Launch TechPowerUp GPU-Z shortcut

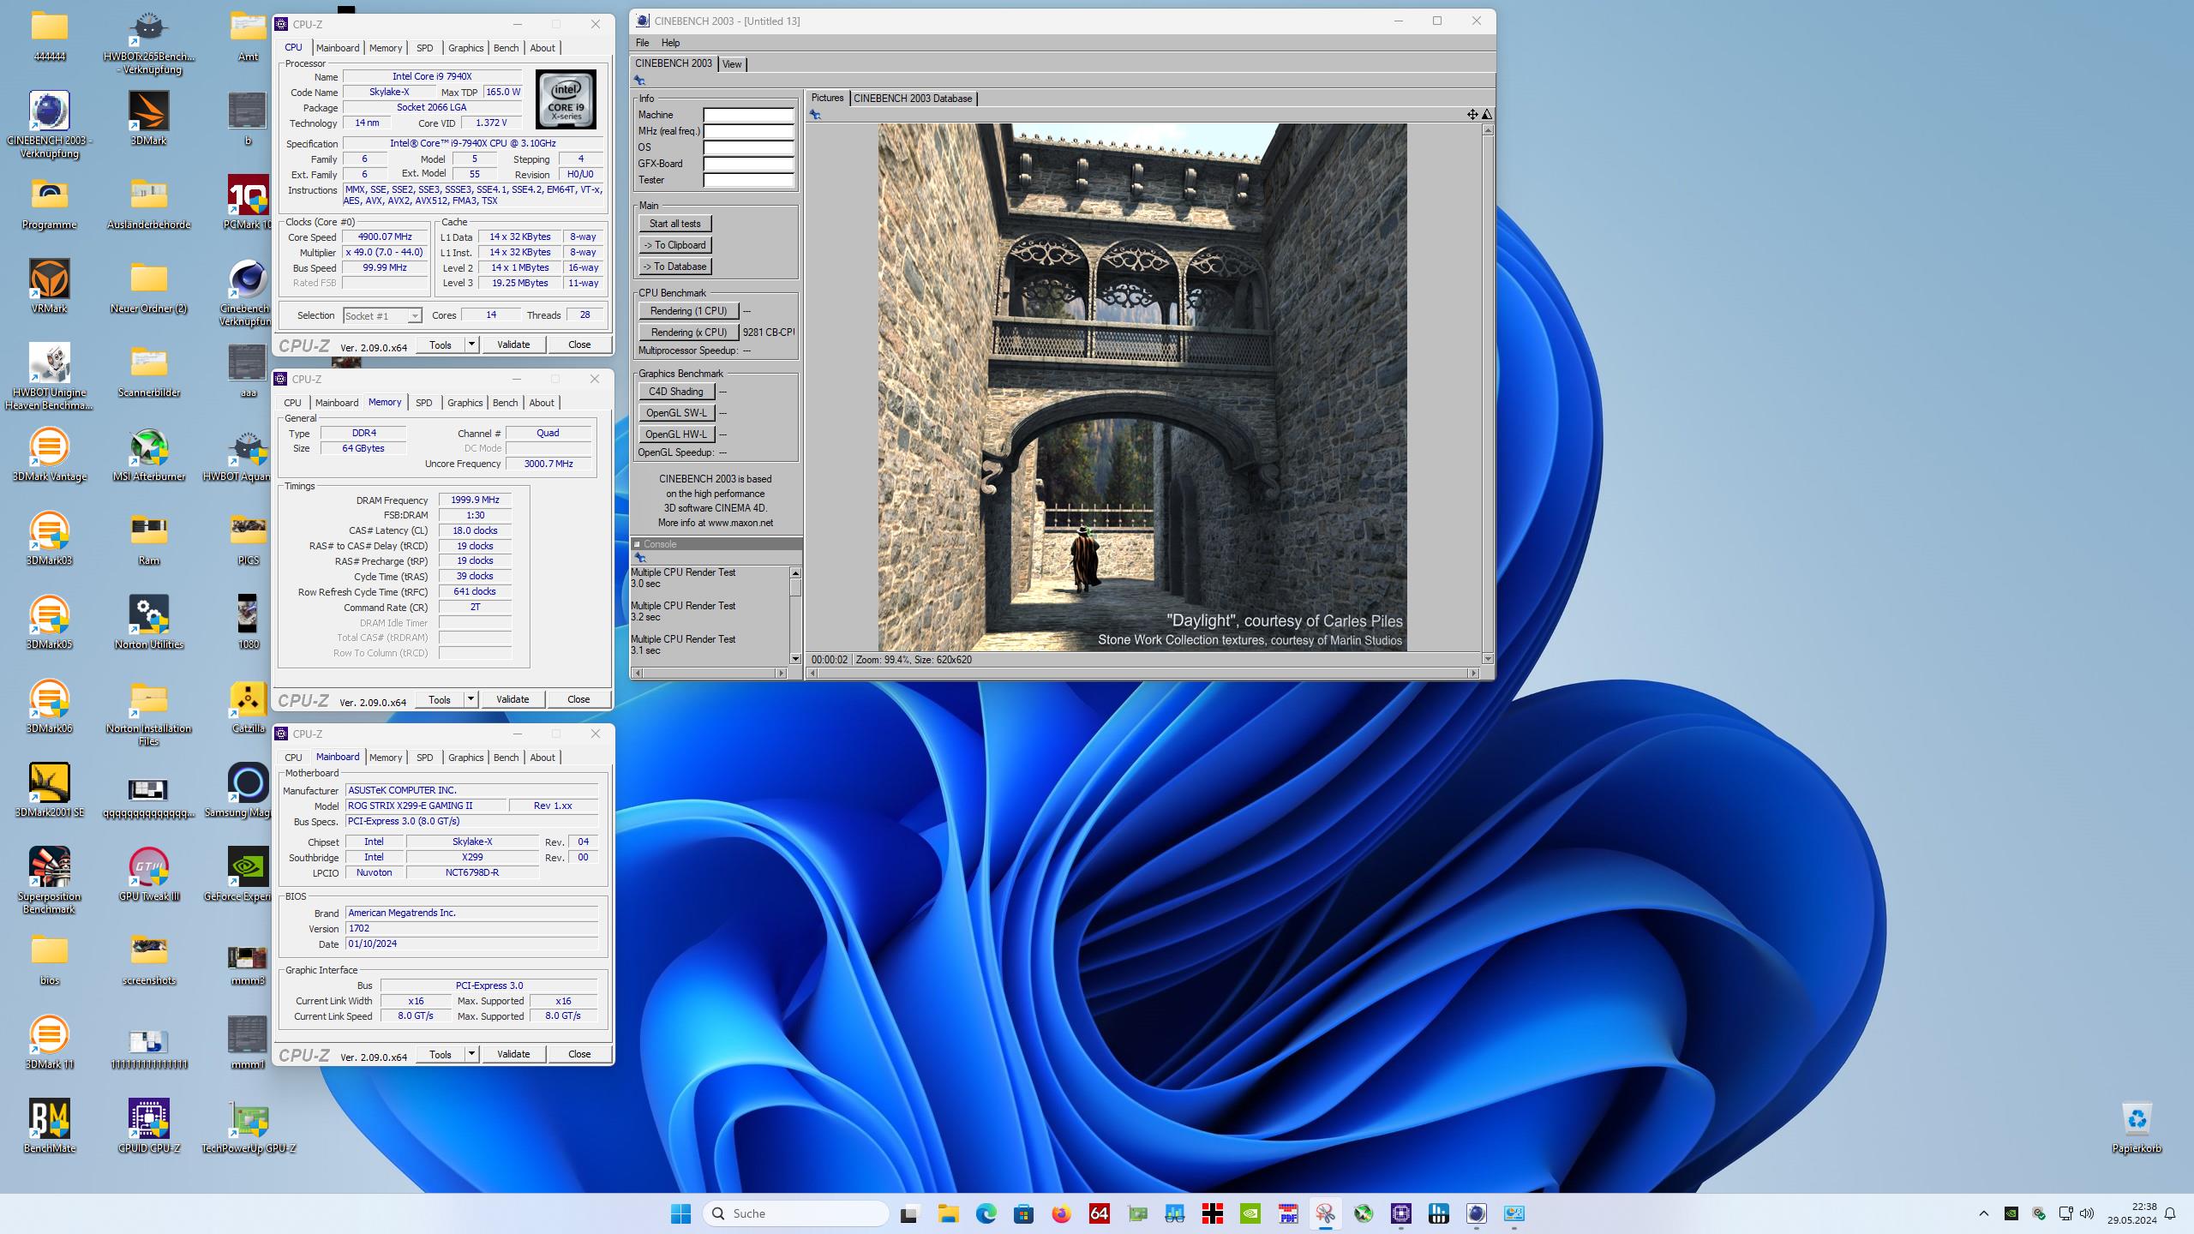click(249, 1125)
